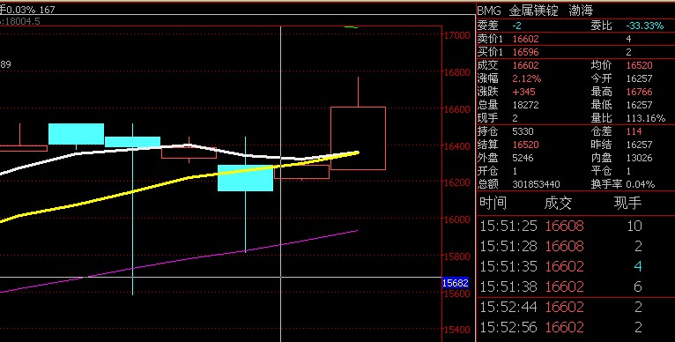Click the 买价1 16596 quote row
The image size is (675, 342).
pyautogui.click(x=575, y=52)
